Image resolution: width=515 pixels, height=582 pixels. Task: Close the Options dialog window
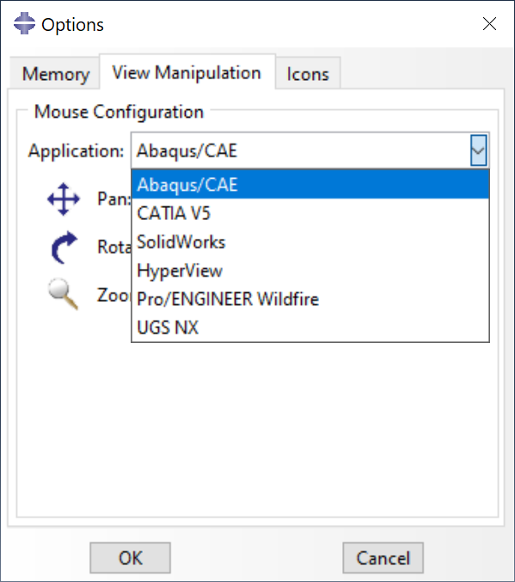point(489,24)
